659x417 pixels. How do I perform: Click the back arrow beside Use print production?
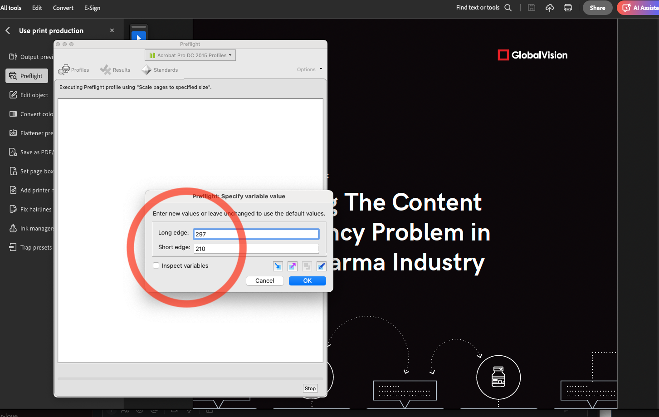pyautogui.click(x=8, y=30)
